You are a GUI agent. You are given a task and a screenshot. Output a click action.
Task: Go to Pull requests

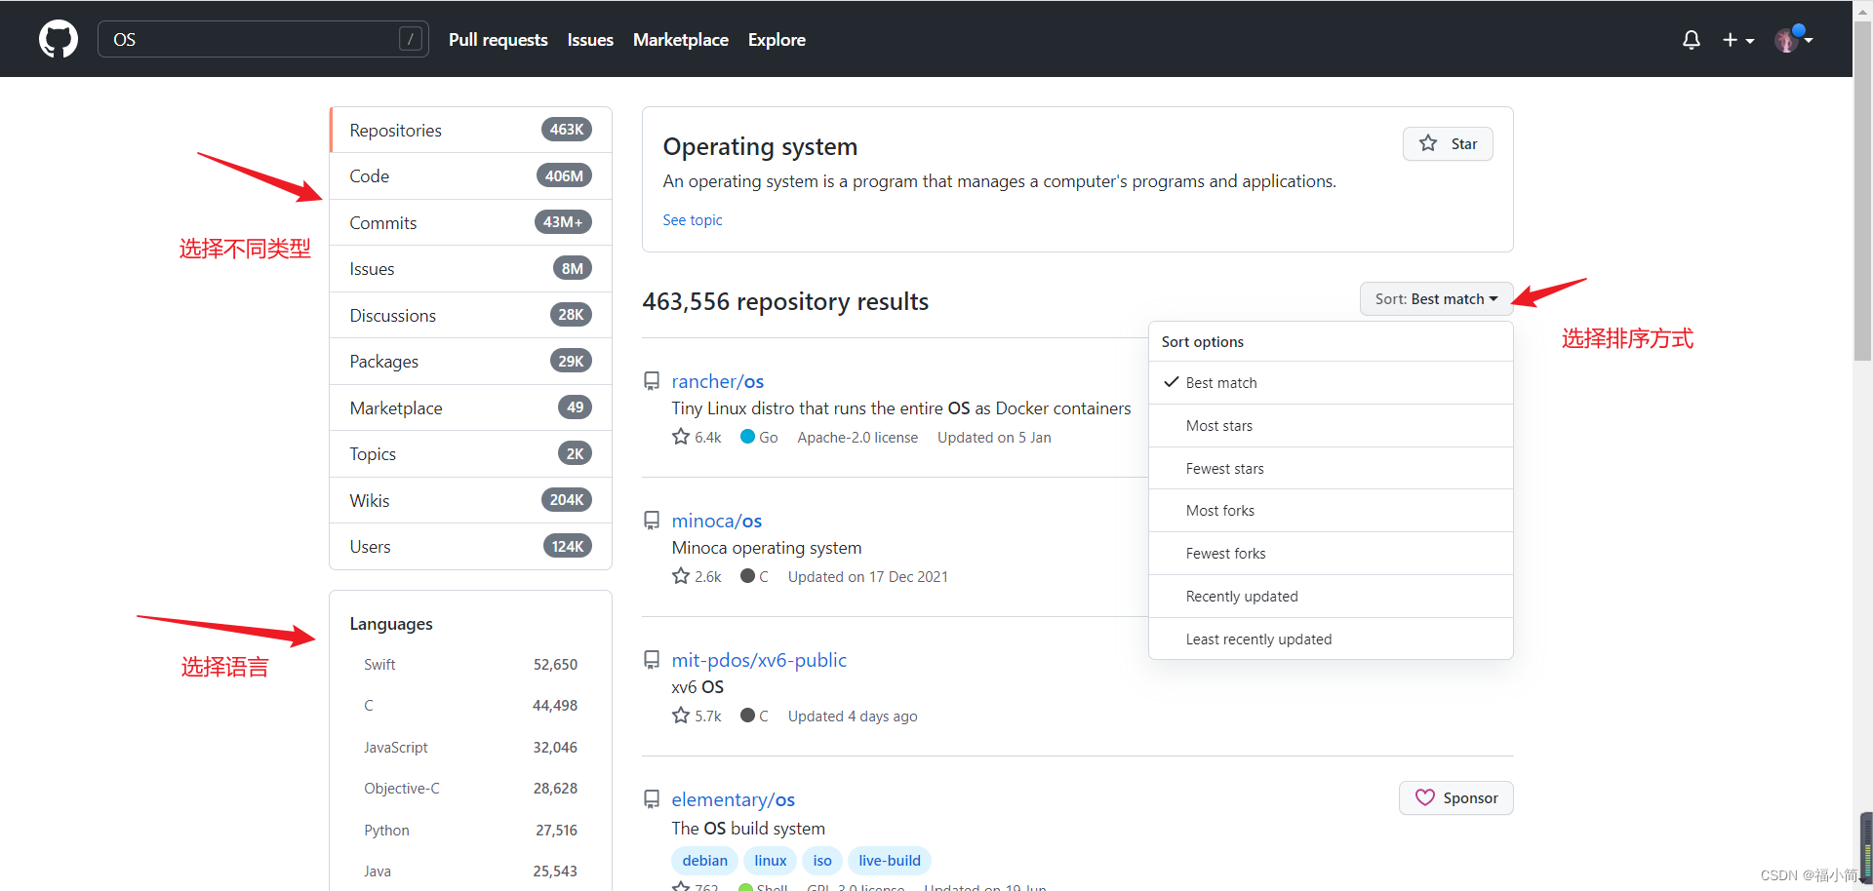pos(498,40)
